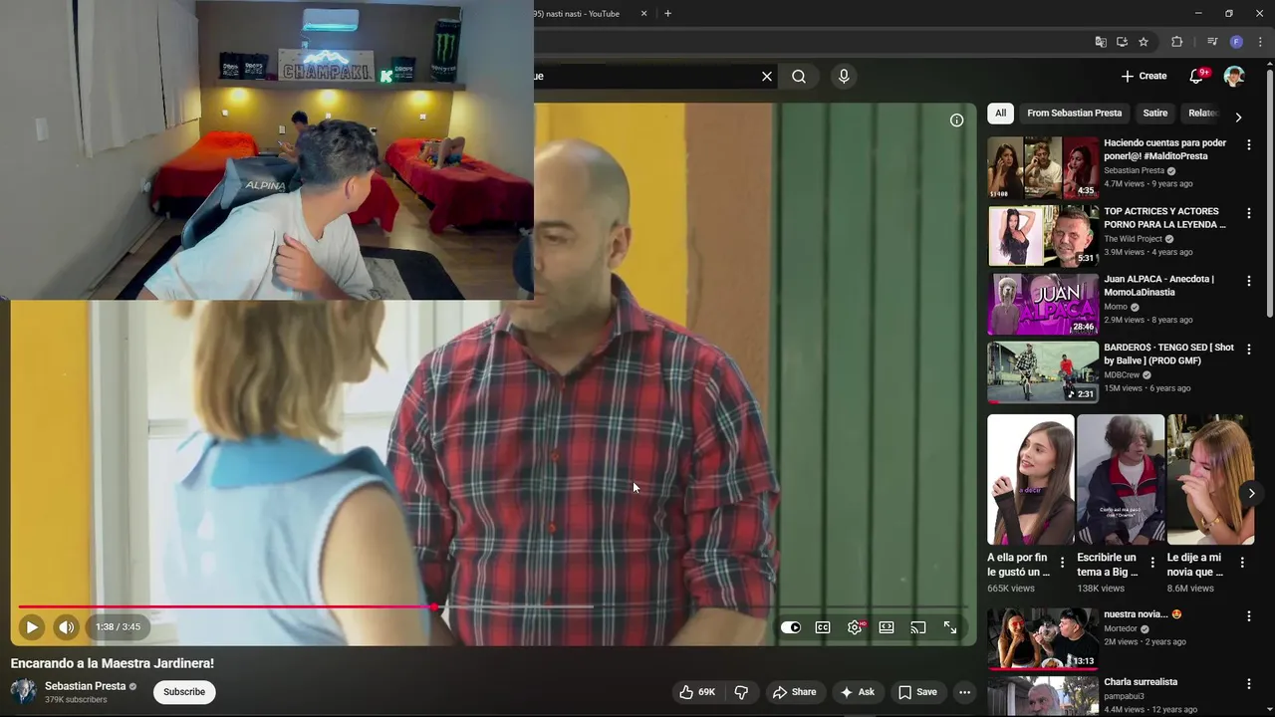The image size is (1275, 717).
Task: Cast the video to a TV
Action: pos(918,627)
